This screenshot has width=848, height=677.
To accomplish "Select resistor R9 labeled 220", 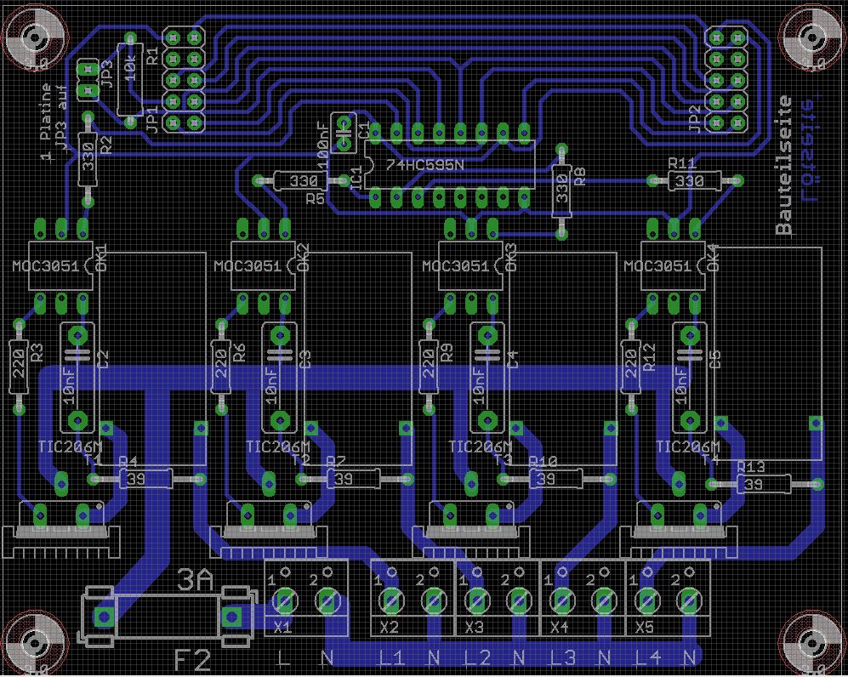I will click(429, 367).
